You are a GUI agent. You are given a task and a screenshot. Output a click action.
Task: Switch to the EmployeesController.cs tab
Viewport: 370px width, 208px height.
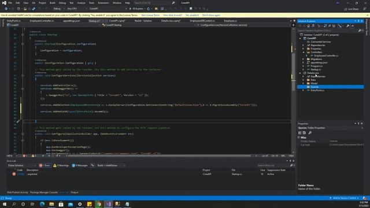click(x=42, y=21)
